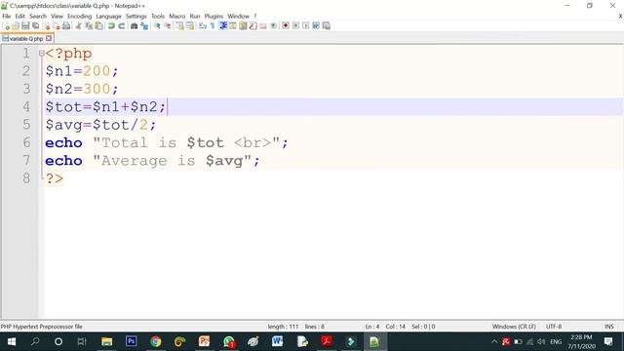The width and height of the screenshot is (624, 351).
Task: Start macro recording with red button
Action: (x=286, y=26)
